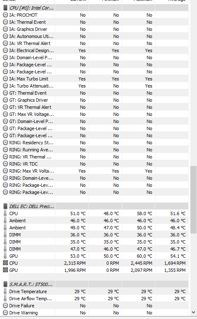Viewport: 197px width, 319px height.
Task: Select the S.M.A.R.T.: ST500... section header text
Action: pos(31,284)
